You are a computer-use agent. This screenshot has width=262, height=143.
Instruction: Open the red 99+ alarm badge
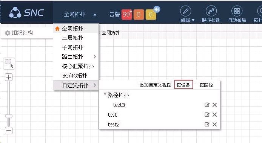tap(126, 14)
